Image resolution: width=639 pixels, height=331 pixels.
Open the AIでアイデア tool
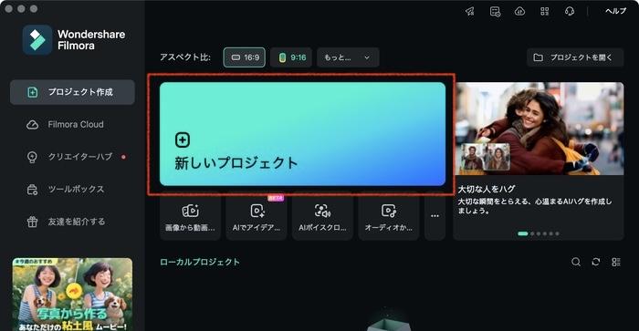[257, 217]
